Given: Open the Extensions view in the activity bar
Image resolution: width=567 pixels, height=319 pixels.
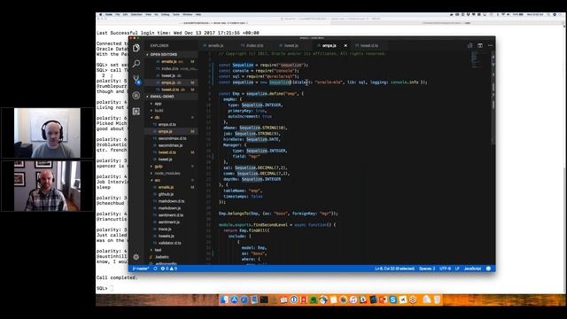Looking at the screenshot, I should [136, 112].
